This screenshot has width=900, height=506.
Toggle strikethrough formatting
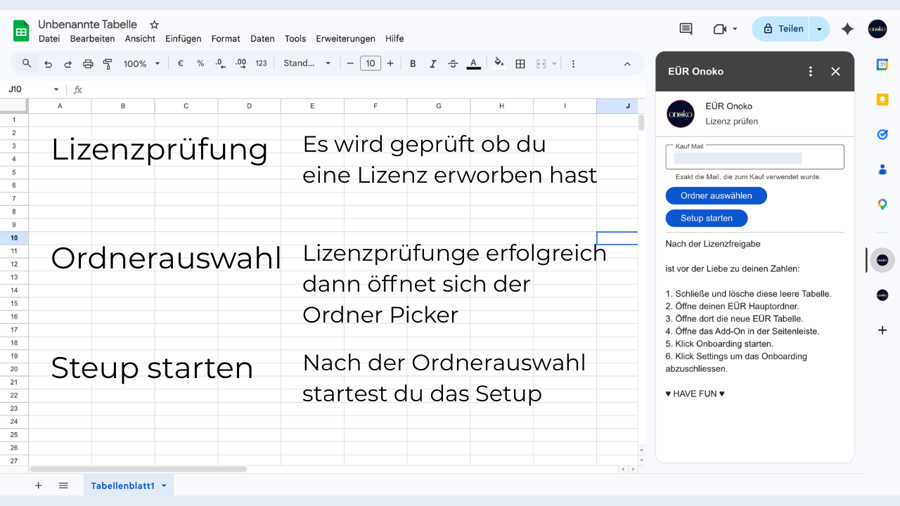click(x=453, y=63)
